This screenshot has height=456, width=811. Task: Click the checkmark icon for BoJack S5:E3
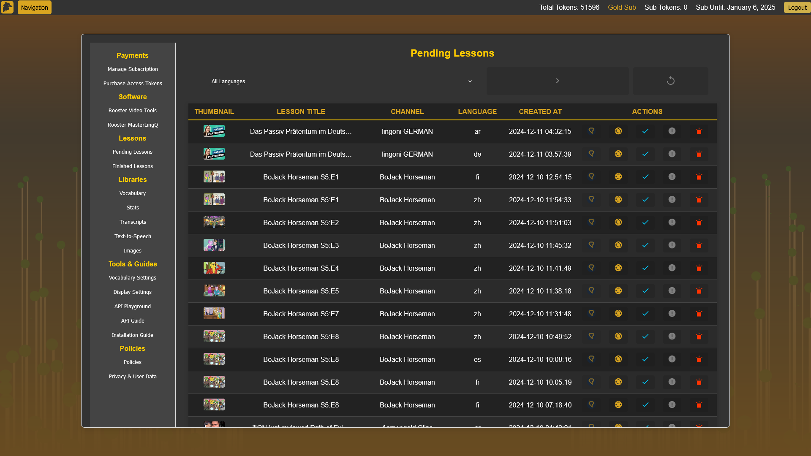coord(645,245)
